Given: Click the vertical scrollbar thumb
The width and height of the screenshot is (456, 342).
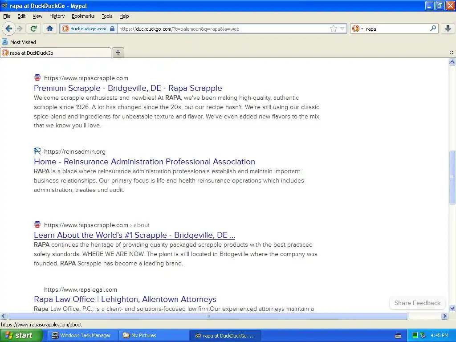Looking at the screenshot, I should (452, 177).
